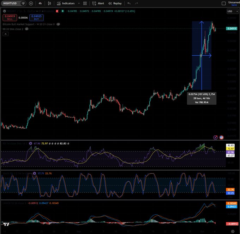Click the price measurement info box
240x234 pixels.
point(202,98)
